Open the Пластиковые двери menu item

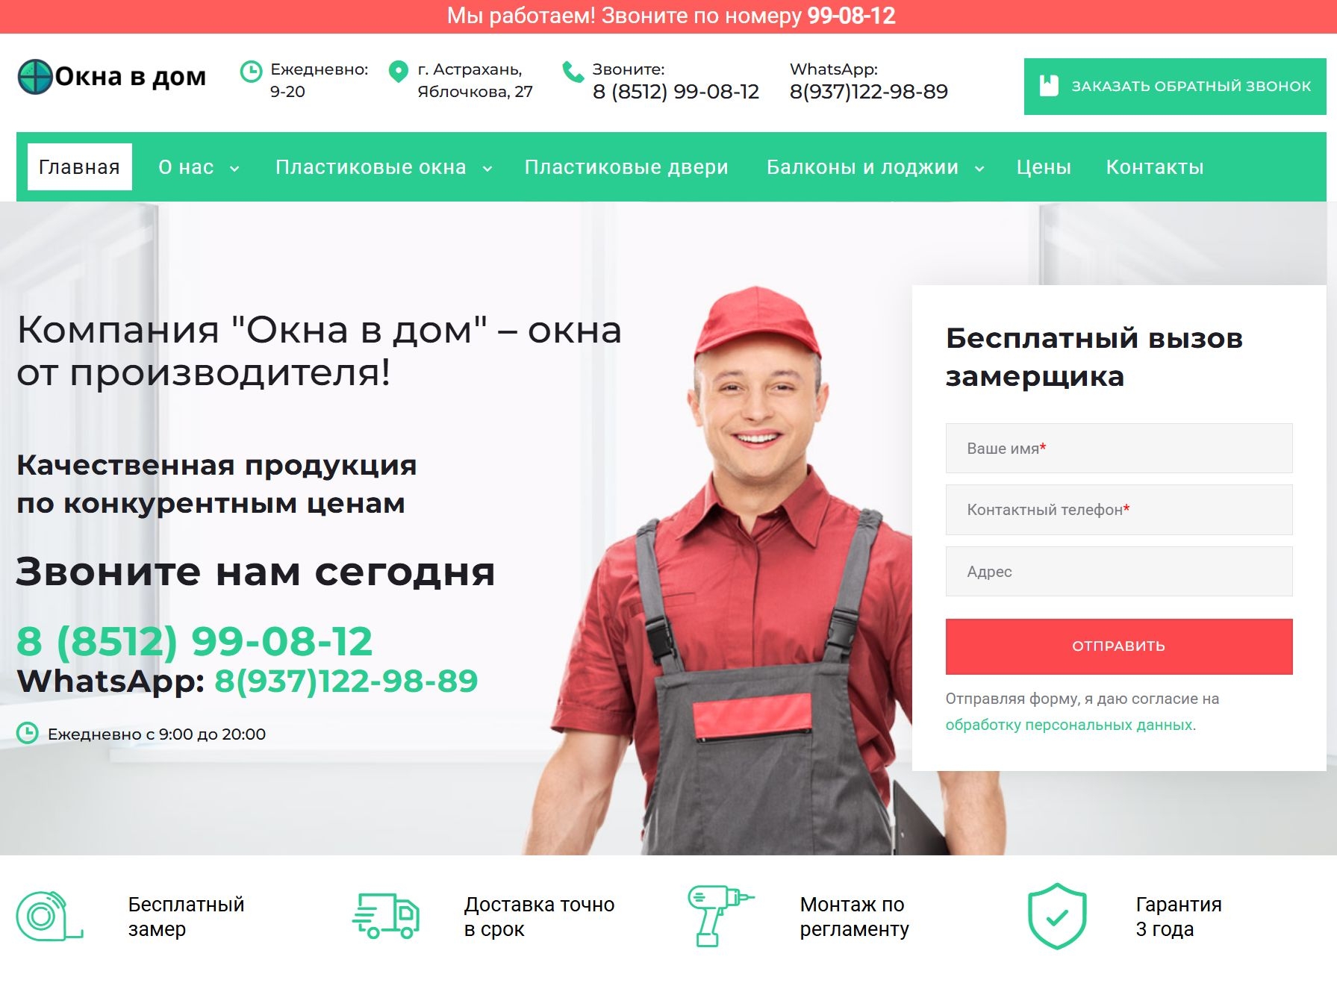626,167
